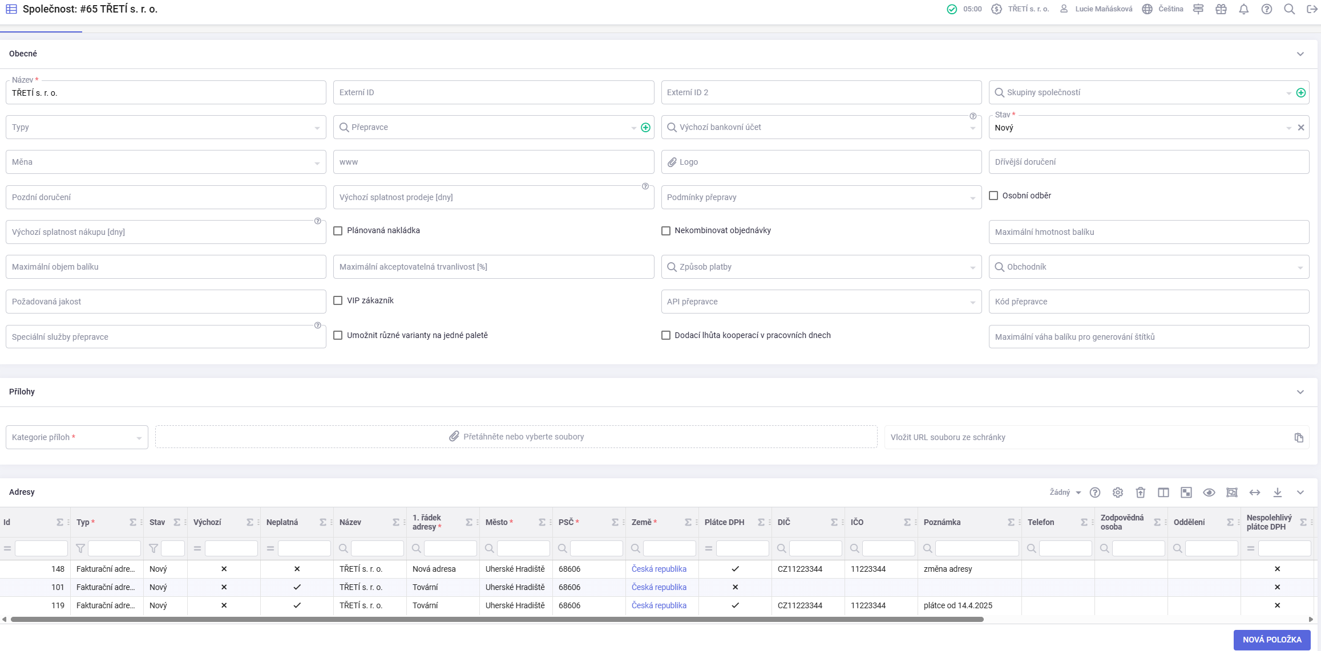Click the restore deleted trash icon
Screen dimensions: 1321x651
[1140, 493]
